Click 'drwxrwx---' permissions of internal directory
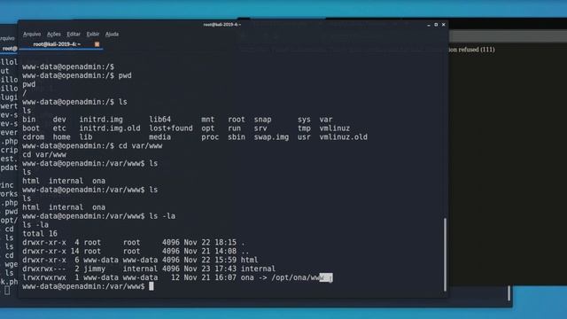Image resolution: width=567 pixels, height=319 pixels. click(x=44, y=268)
